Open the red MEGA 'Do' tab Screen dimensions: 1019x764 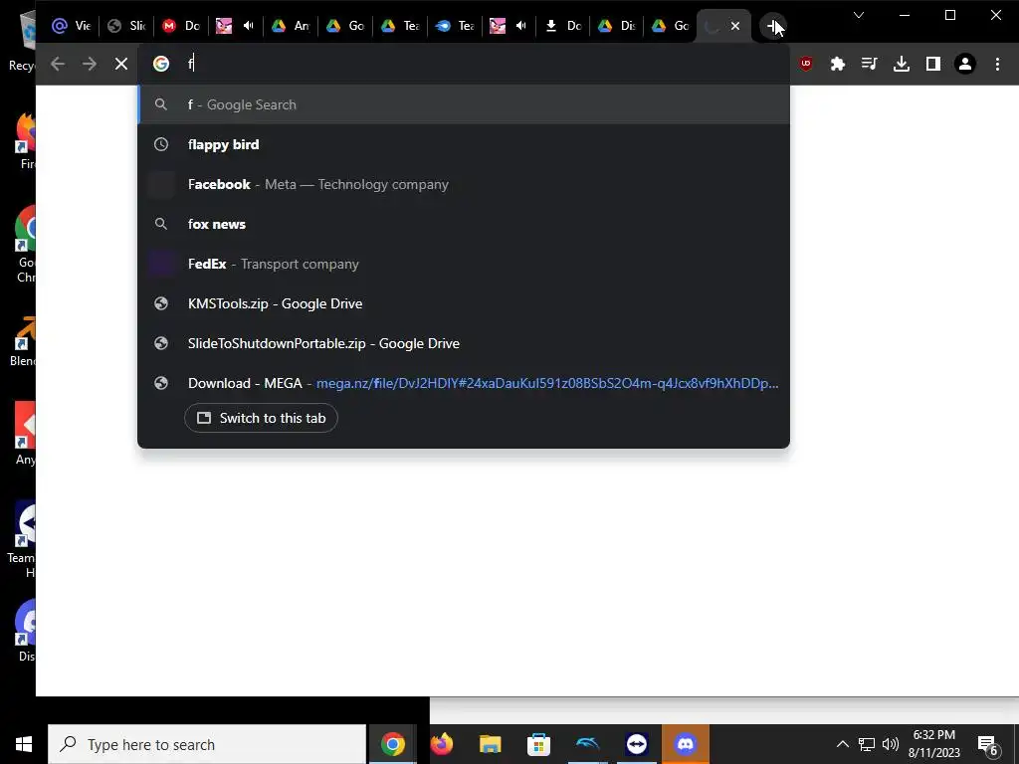(x=181, y=26)
